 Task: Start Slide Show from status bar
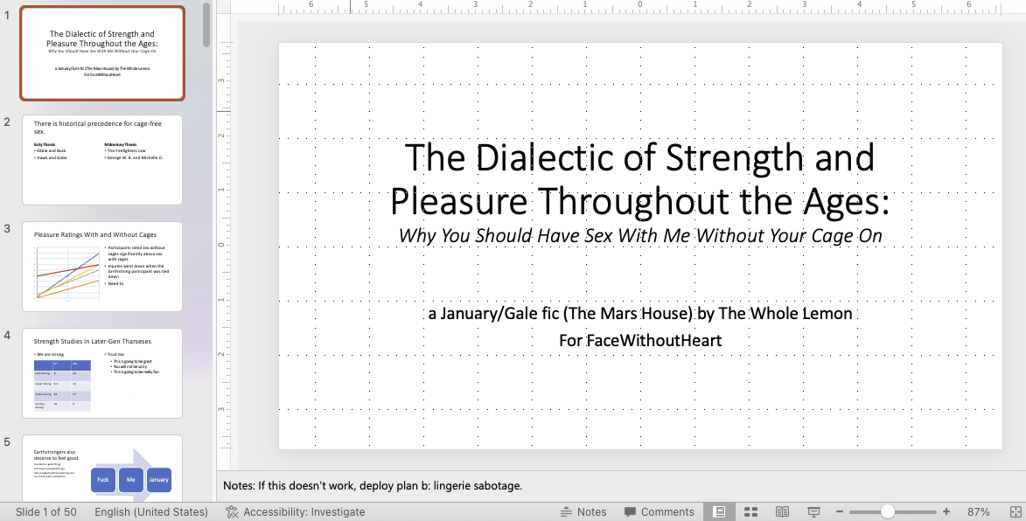pos(813,512)
